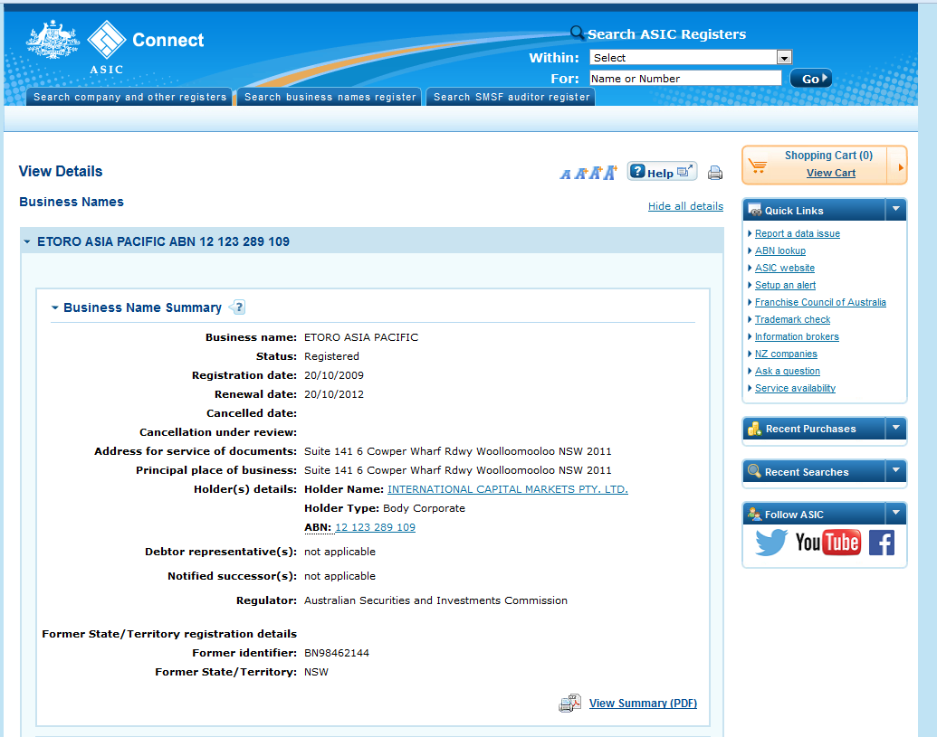Open the ASIC website link
The width and height of the screenshot is (937, 737).
[785, 268]
